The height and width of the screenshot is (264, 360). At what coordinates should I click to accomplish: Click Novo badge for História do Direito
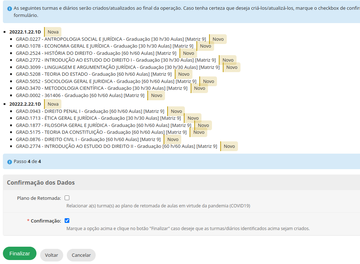[x=188, y=53]
